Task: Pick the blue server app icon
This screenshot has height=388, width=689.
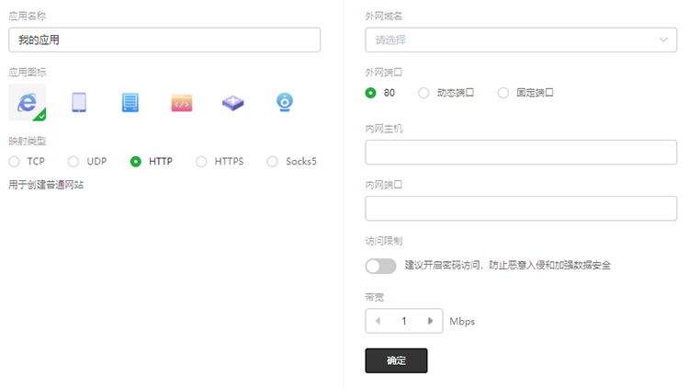Action: click(130, 102)
